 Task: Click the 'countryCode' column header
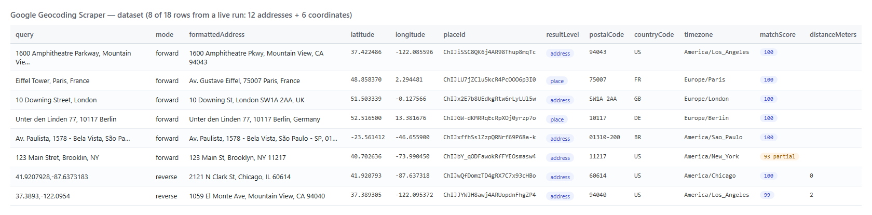click(654, 35)
